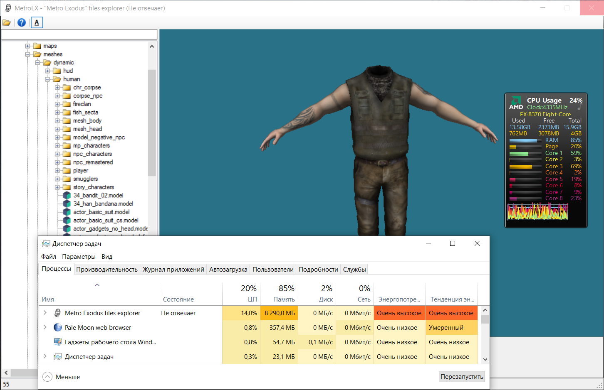
Task: Click the Перезапустить button
Action: click(462, 376)
